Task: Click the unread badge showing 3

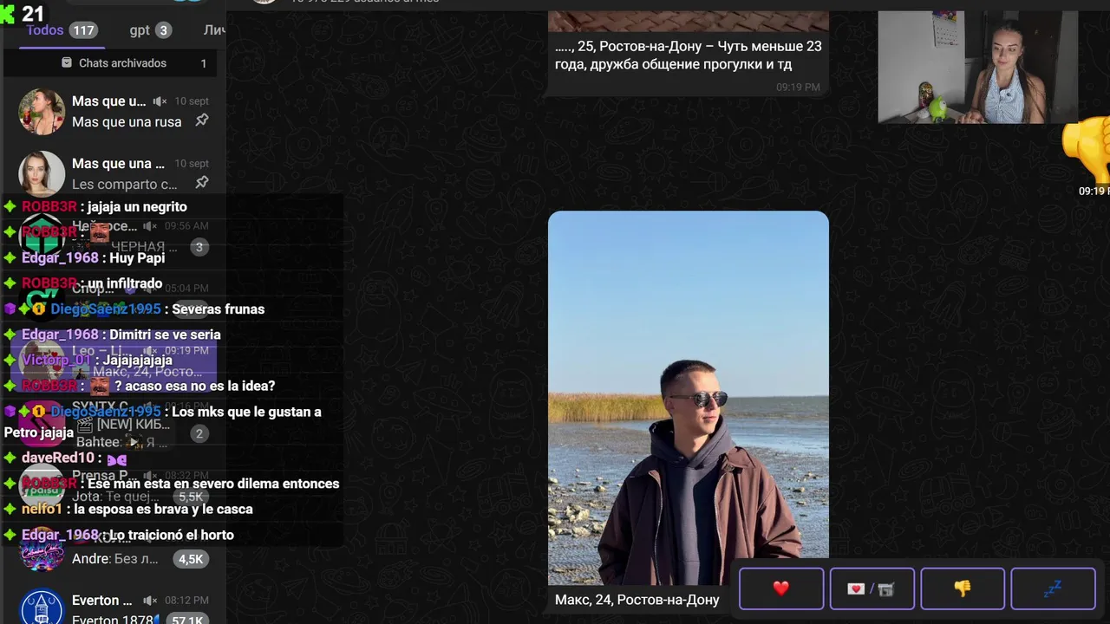Action: point(199,247)
